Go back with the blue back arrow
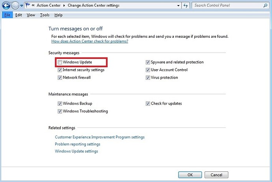272x182 pixels. tap(6, 6)
